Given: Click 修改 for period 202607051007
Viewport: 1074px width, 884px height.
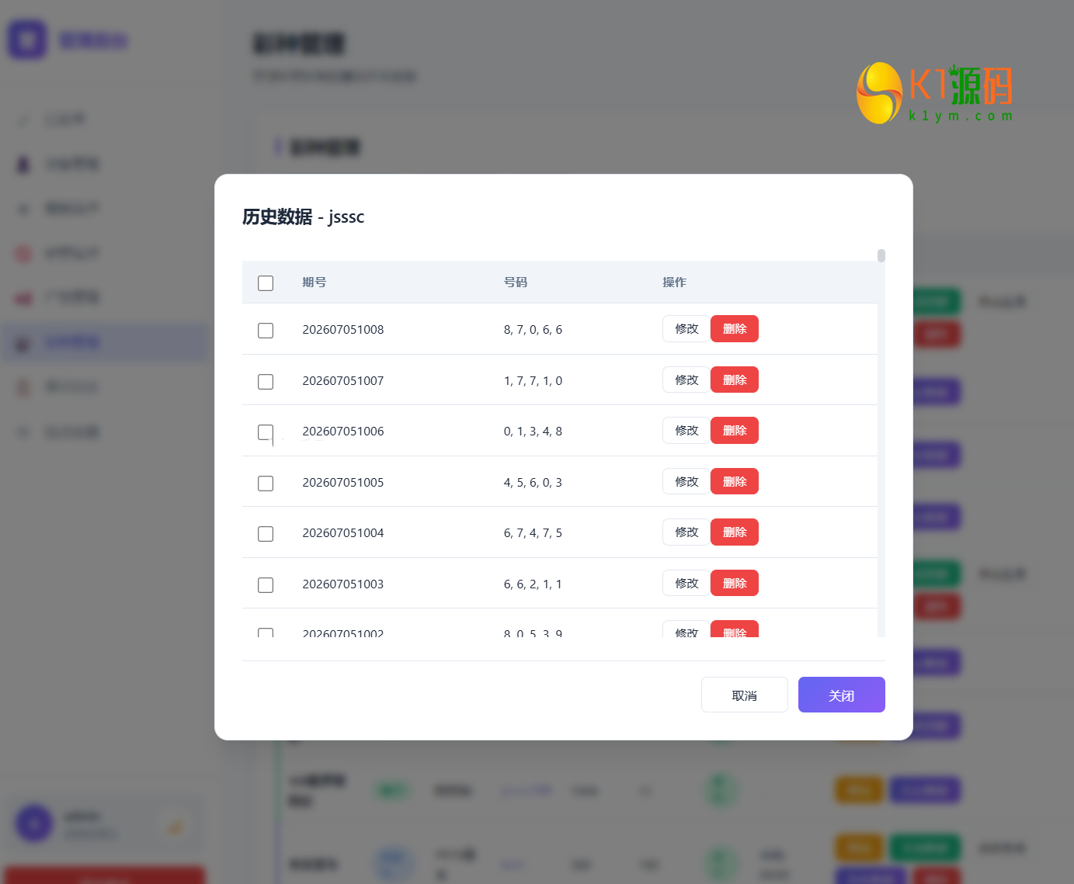Looking at the screenshot, I should (x=686, y=380).
